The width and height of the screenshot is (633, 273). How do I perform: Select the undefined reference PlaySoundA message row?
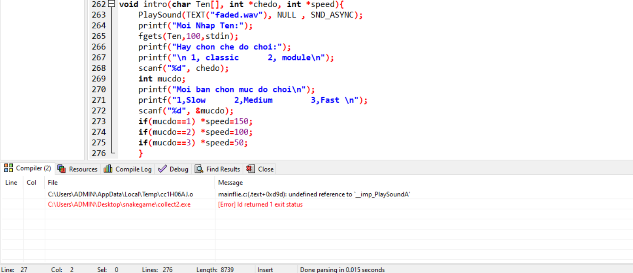click(x=314, y=194)
